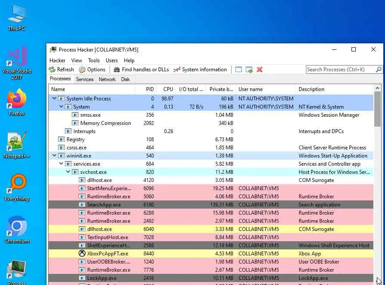The image size is (385, 285).
Task: Switch to the Processes tab
Action: point(60,79)
